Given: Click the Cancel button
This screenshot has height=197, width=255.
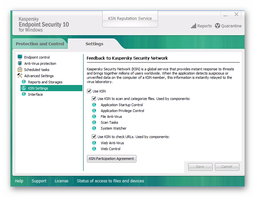Looking at the screenshot, I should (227, 167).
